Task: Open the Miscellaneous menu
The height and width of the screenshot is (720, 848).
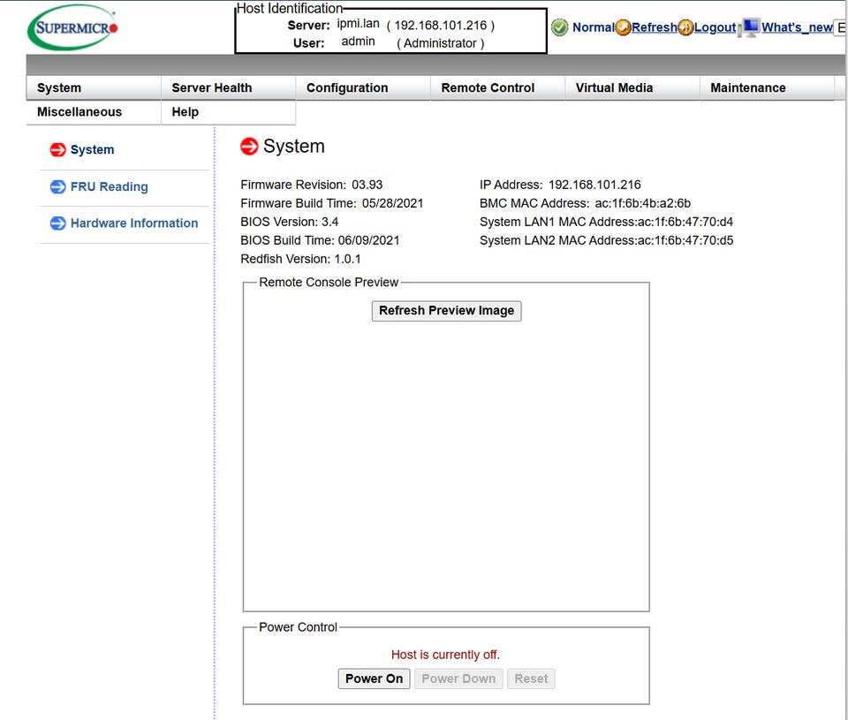Action: pyautogui.click(x=94, y=112)
